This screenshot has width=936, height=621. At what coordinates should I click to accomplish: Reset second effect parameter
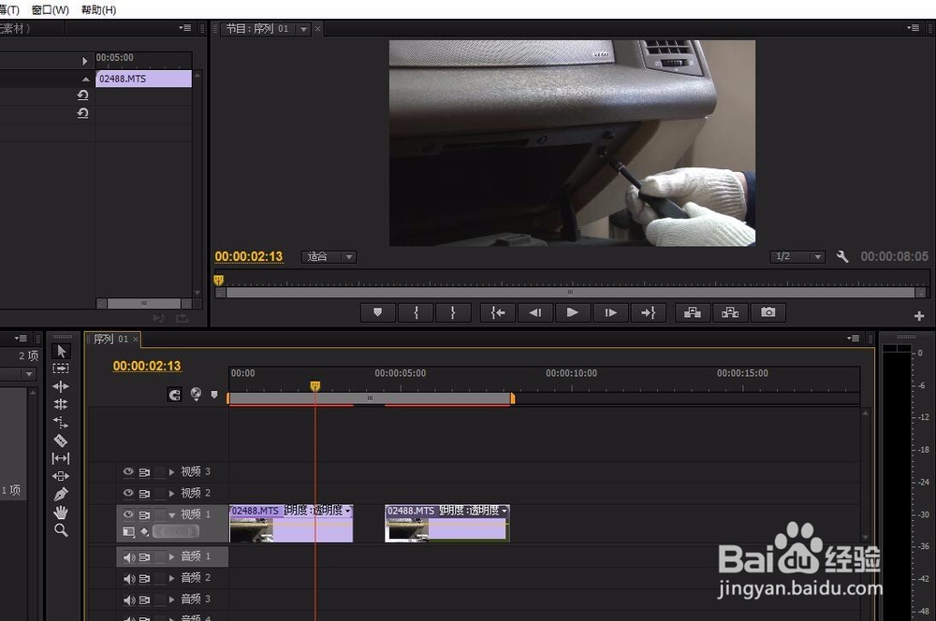pyautogui.click(x=83, y=113)
